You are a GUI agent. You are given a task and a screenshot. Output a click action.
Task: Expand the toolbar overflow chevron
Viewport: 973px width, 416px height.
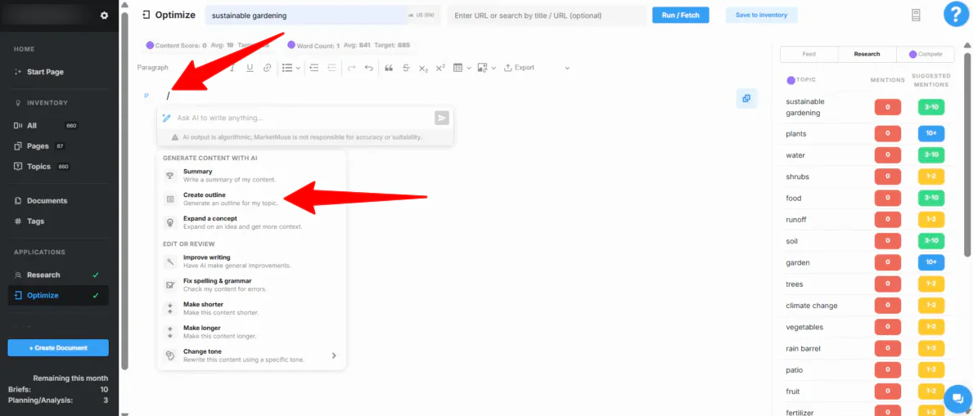pos(567,68)
